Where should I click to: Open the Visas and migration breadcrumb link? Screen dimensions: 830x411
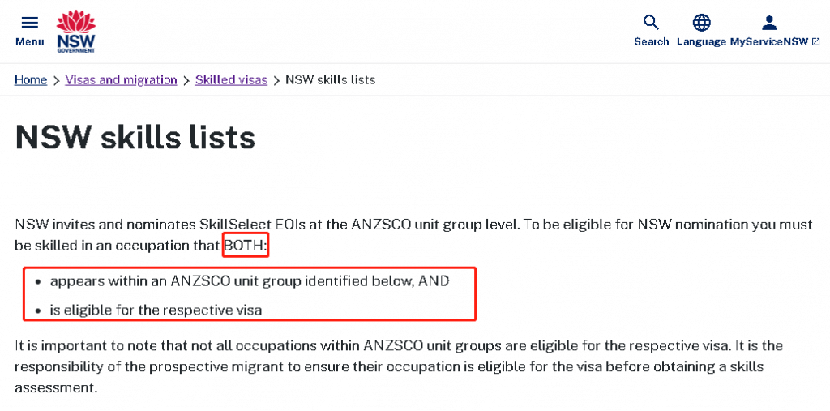122,80
